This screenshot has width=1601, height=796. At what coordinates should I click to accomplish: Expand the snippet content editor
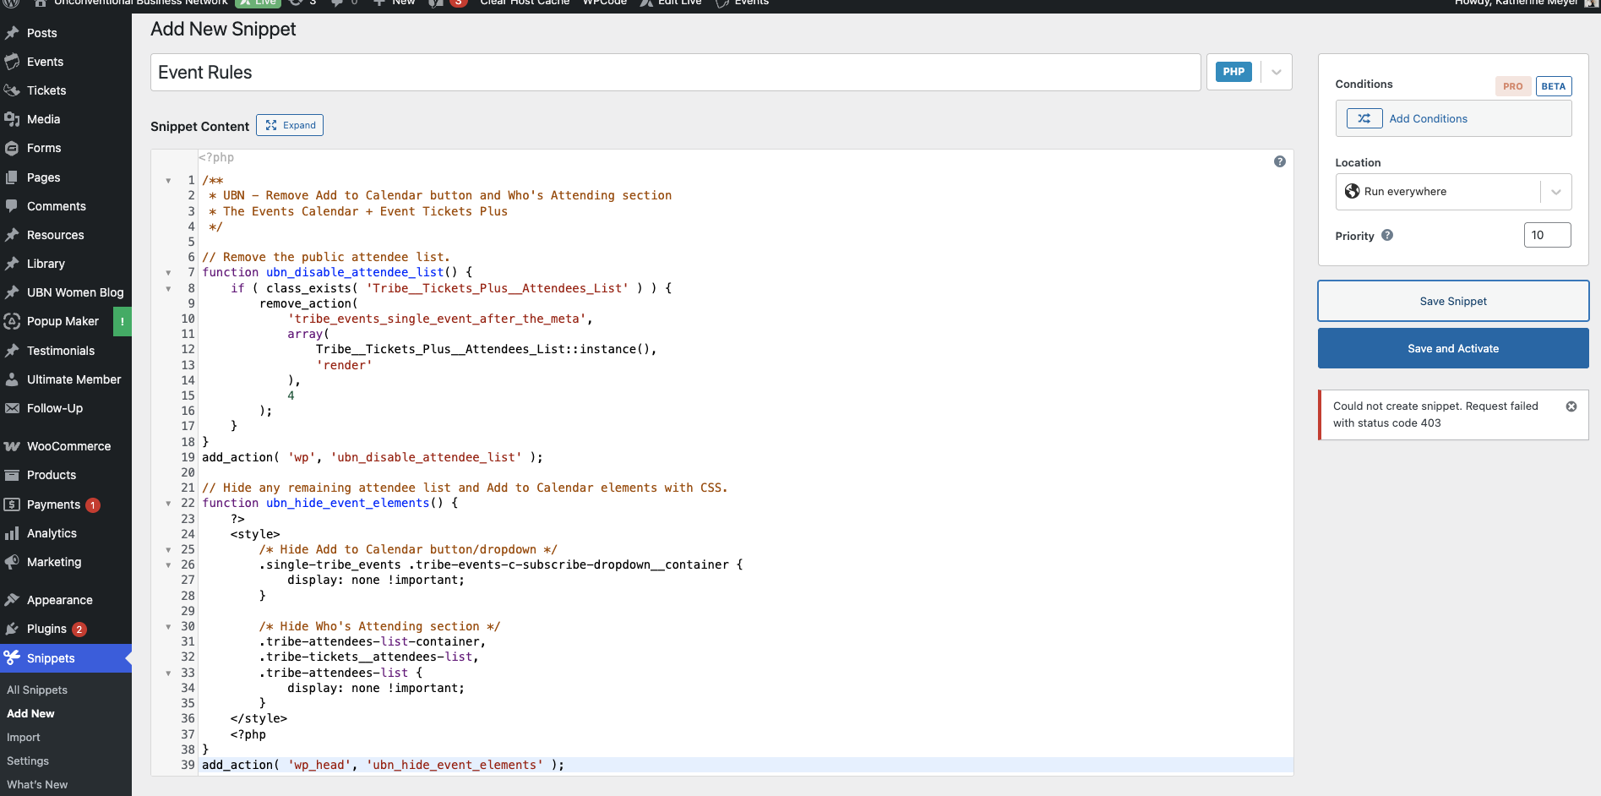290,125
